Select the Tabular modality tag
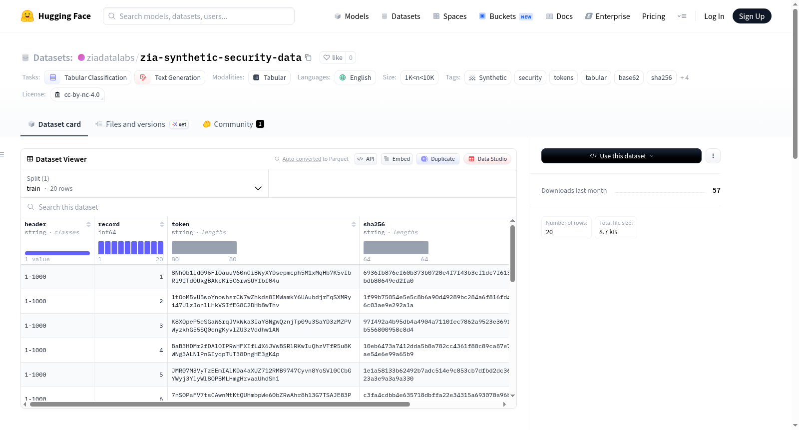The height and width of the screenshot is (430, 799). point(269,77)
